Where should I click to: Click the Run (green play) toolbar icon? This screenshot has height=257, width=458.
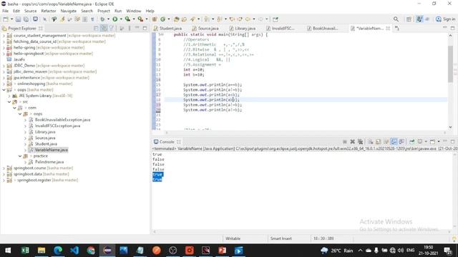click(x=115, y=19)
